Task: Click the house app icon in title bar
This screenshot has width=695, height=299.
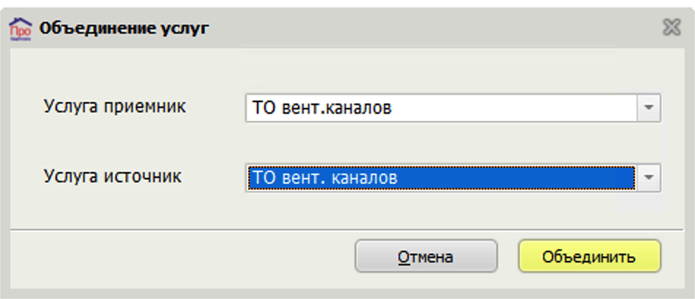Action: [20, 29]
